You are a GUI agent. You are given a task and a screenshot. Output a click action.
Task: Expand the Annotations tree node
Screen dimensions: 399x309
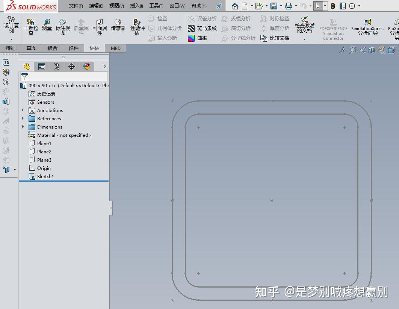point(23,110)
